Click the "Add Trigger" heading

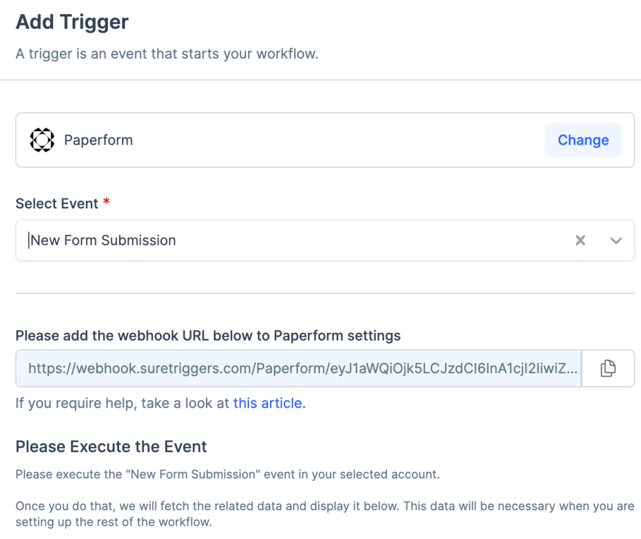click(72, 22)
